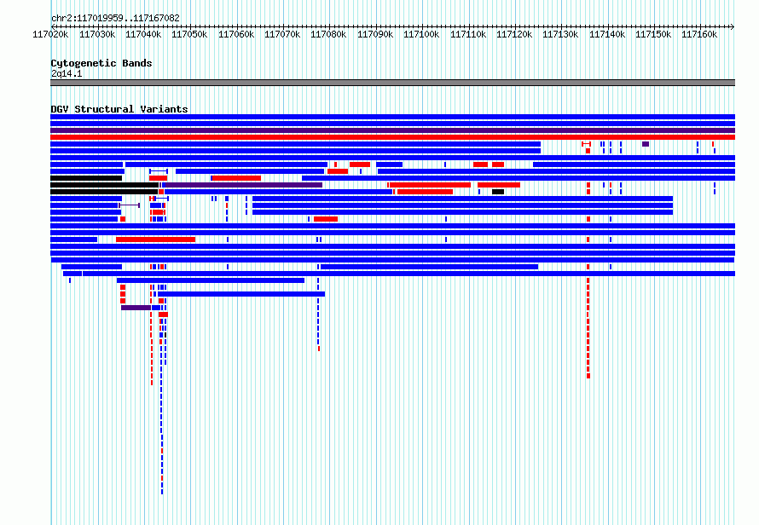This screenshot has height=525, width=759.
Task: Select the small purple block near 117148k
Action: coord(646,144)
